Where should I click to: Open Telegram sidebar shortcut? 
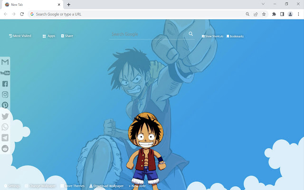click(5, 138)
